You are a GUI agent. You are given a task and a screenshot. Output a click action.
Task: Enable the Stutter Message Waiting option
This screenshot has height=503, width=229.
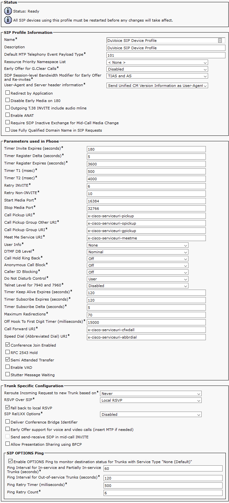pos(8,375)
